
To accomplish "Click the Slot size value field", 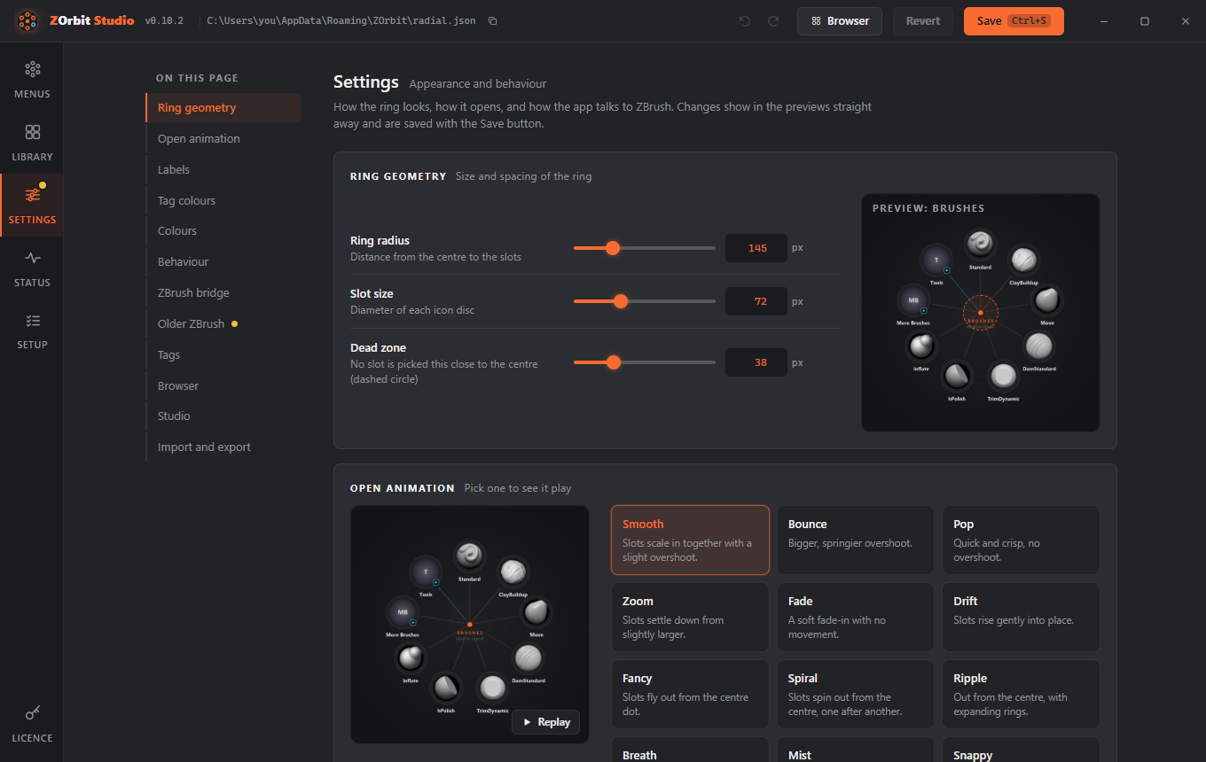I will tap(756, 301).
